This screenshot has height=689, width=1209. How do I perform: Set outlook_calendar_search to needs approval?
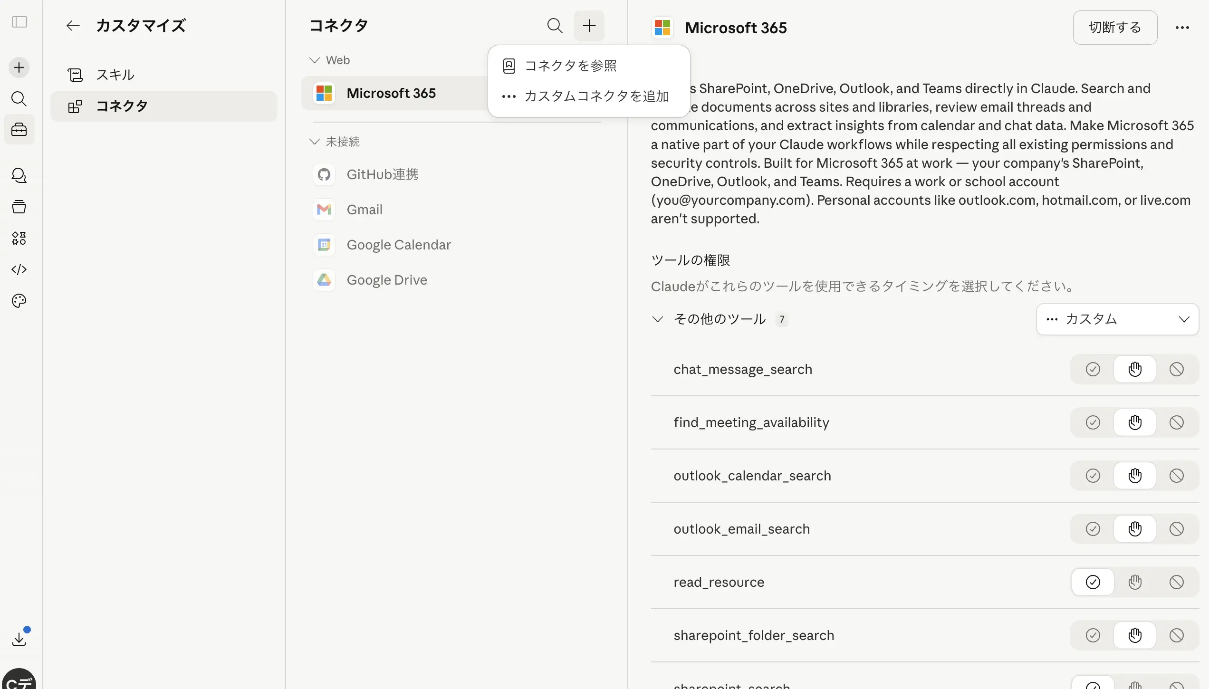(1135, 476)
